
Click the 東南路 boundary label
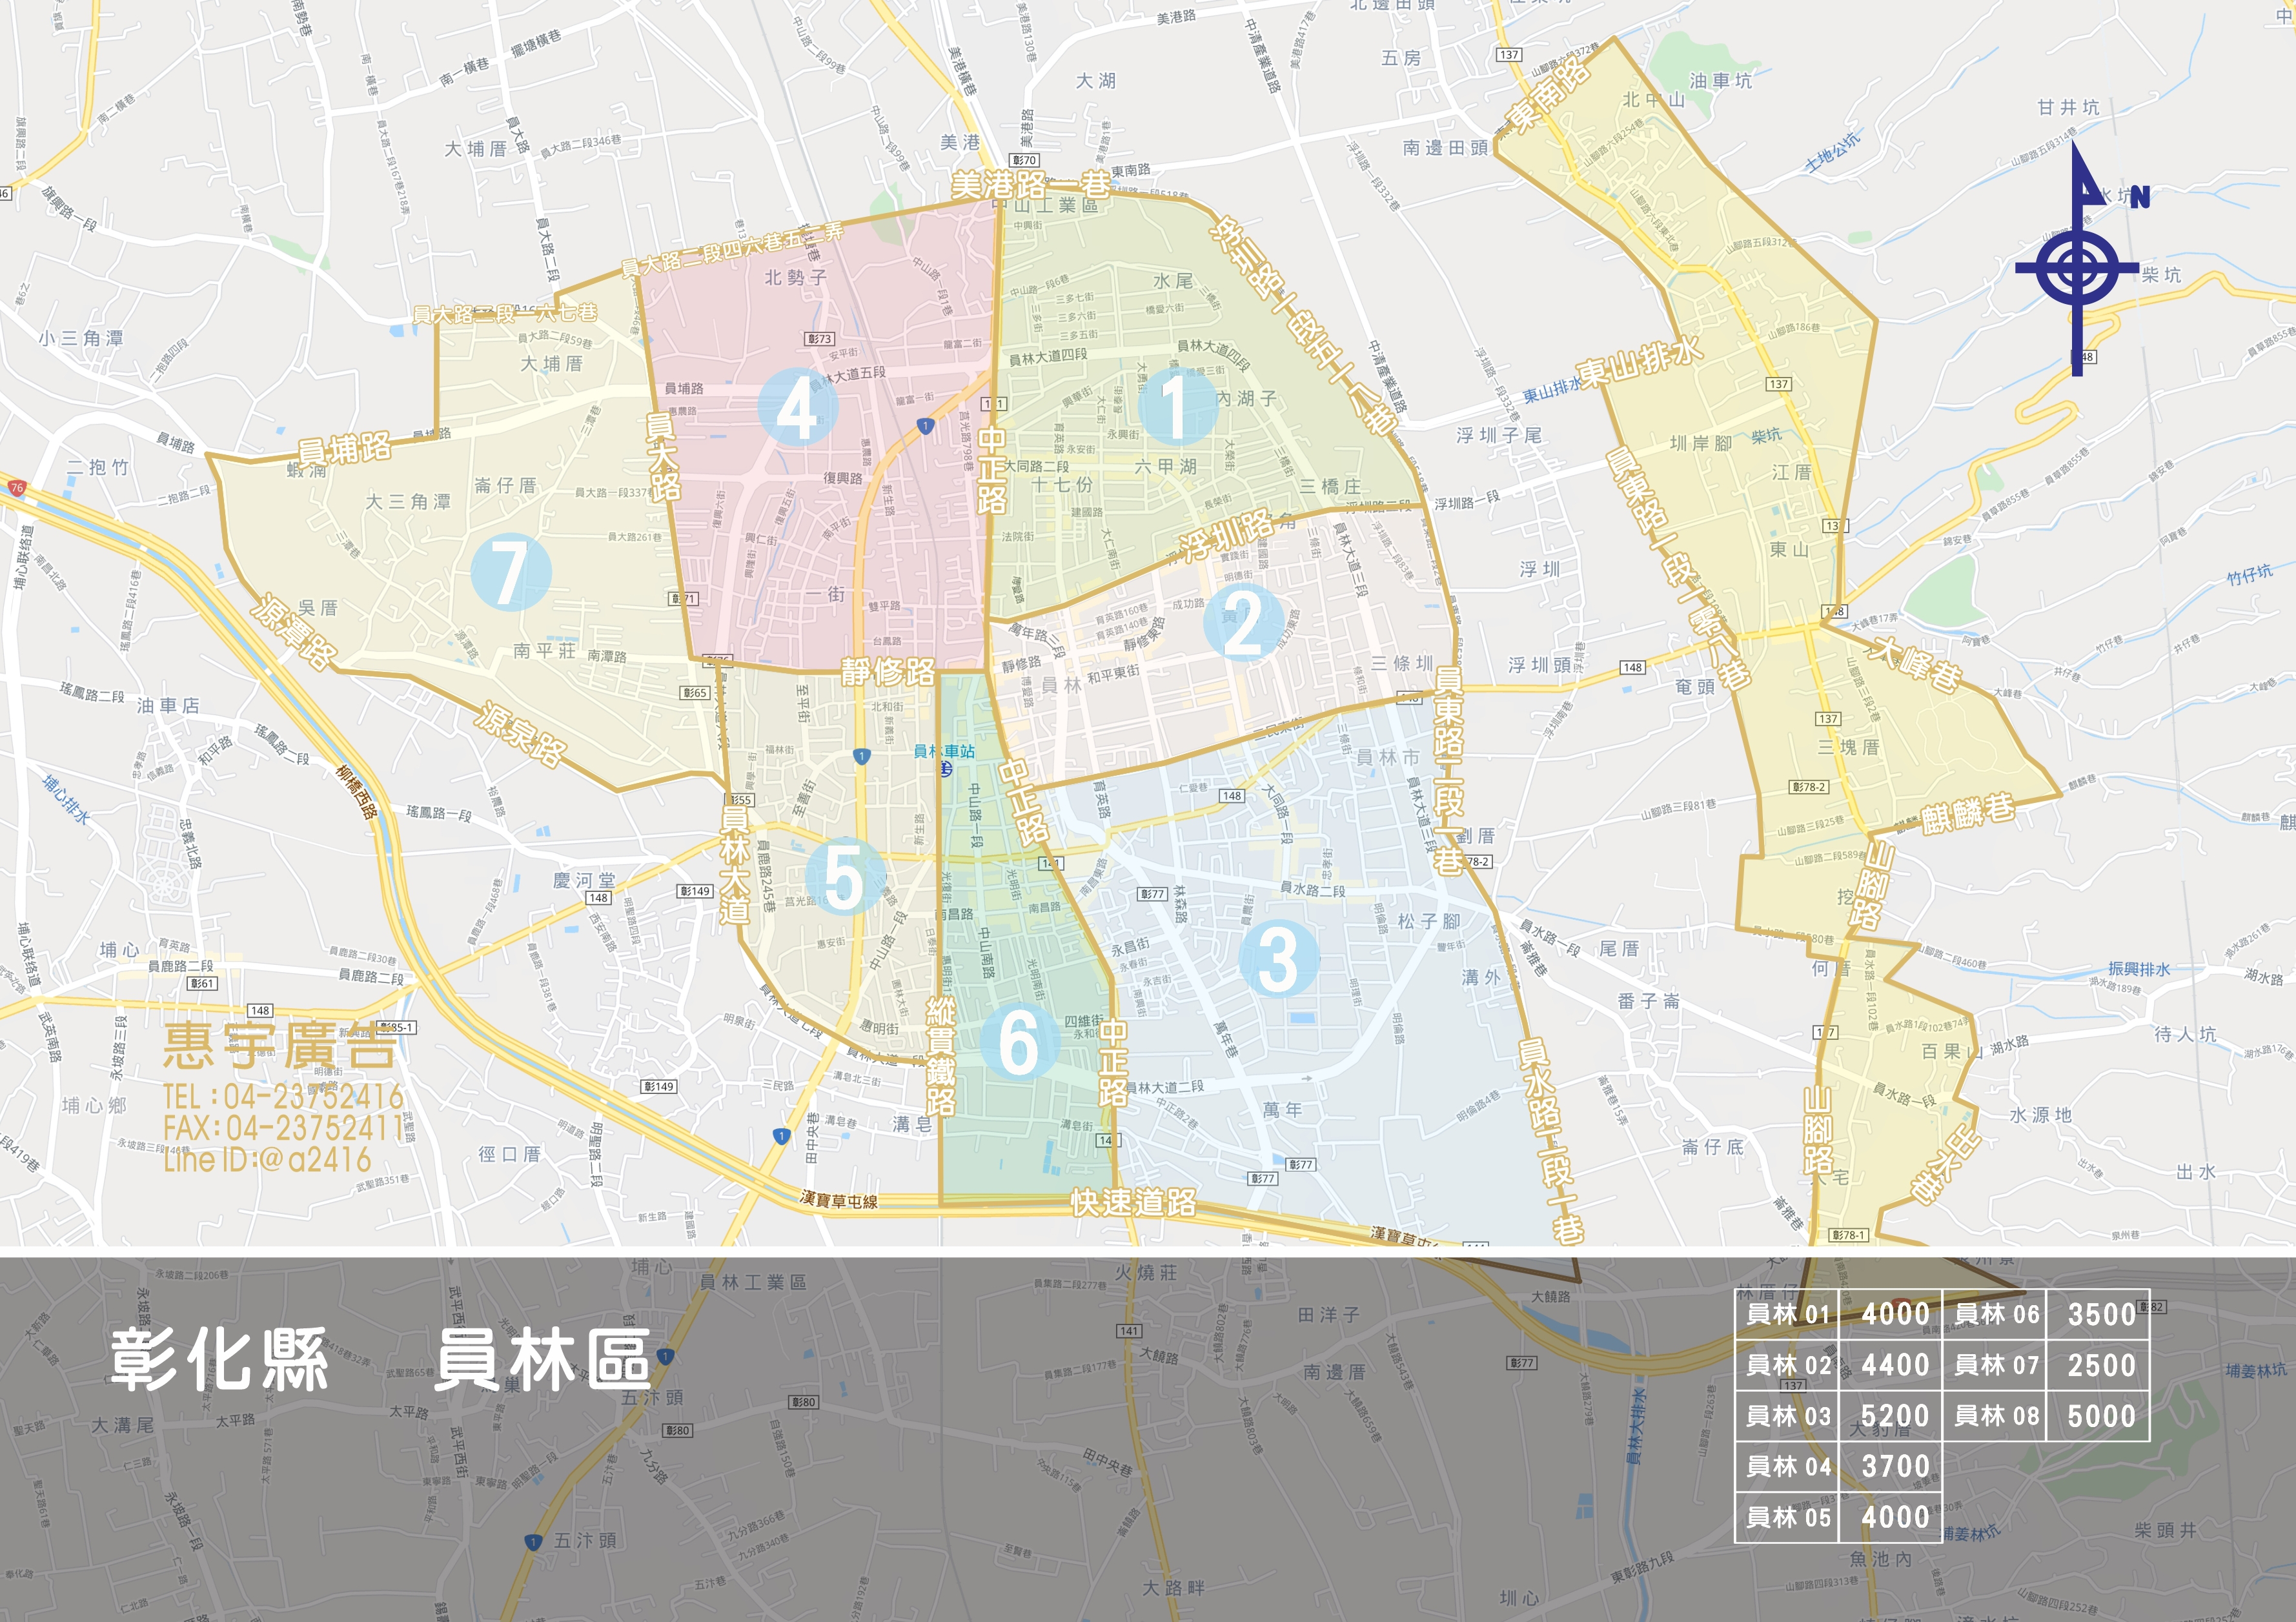point(1549,96)
